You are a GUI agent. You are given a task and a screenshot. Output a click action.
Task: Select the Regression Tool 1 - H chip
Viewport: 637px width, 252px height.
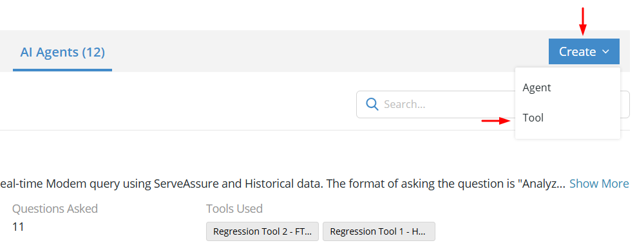tap(379, 231)
